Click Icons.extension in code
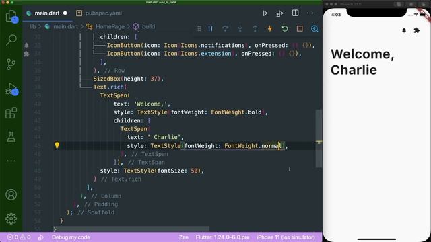Screen dimensions: 431x242 click(x=206, y=54)
